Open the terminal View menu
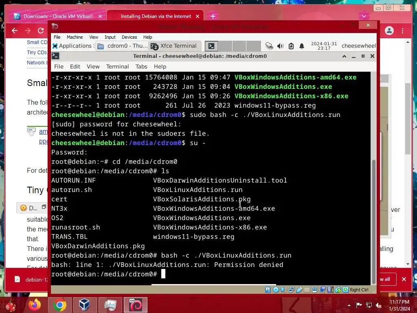Viewport: 417px width, 313px height. [x=93, y=66]
